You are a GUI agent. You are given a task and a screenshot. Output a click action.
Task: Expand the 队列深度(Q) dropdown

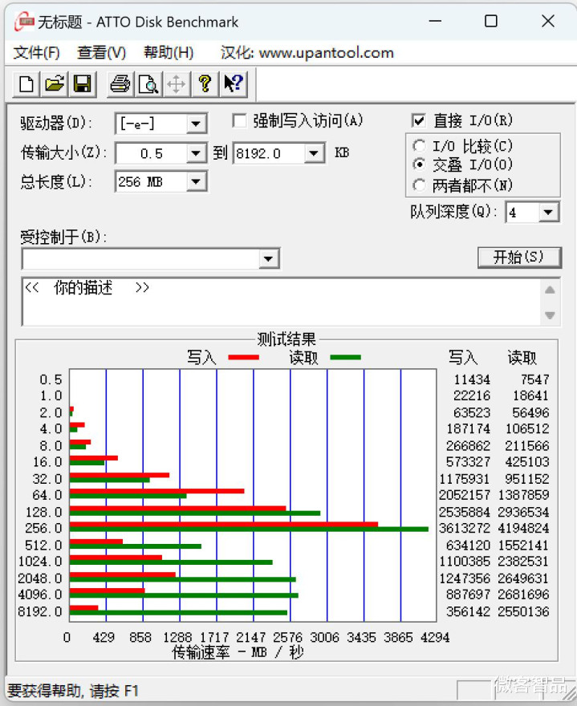(x=548, y=212)
